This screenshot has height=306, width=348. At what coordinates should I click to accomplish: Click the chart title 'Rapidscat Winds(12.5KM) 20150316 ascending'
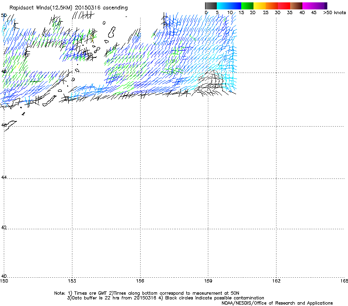coord(69,8)
